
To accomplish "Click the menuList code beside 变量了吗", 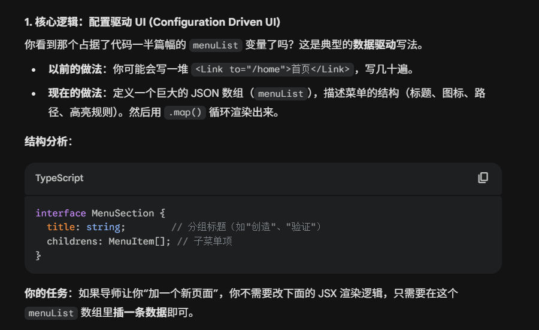I will tap(216, 45).
